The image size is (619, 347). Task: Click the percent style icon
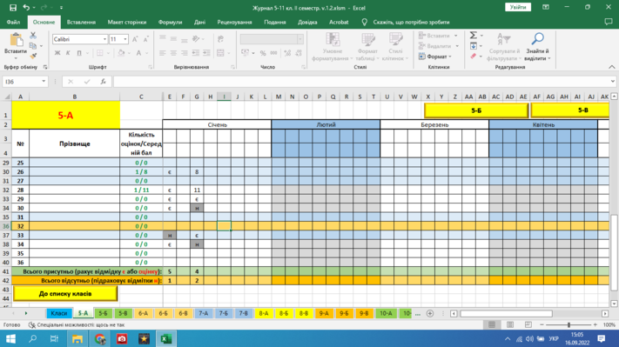pyautogui.click(x=263, y=53)
